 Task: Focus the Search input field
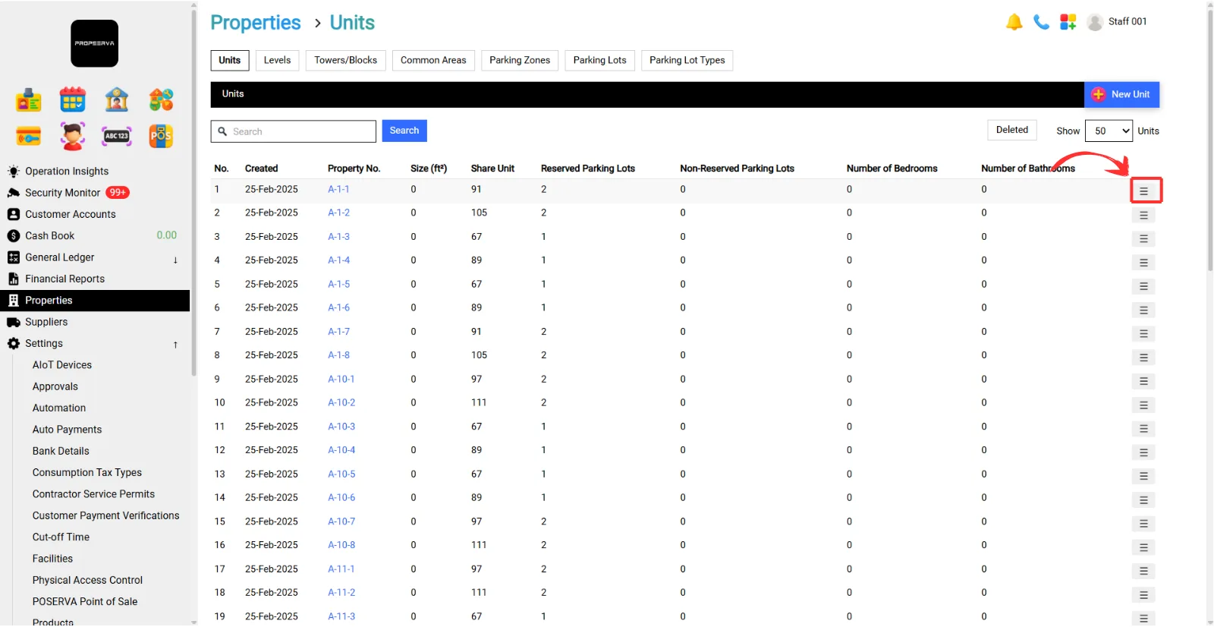pos(294,131)
